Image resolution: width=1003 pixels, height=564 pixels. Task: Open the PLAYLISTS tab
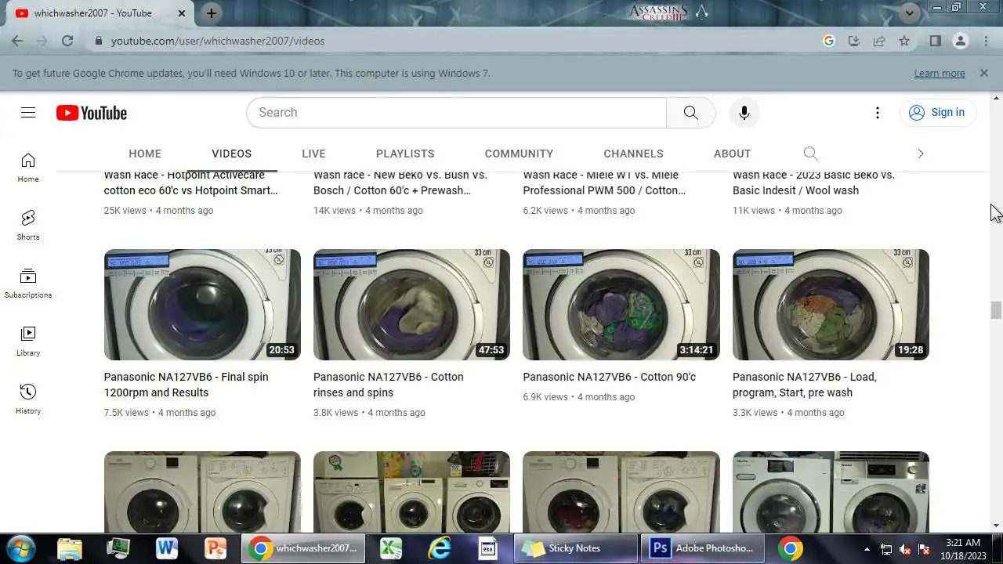tap(405, 154)
